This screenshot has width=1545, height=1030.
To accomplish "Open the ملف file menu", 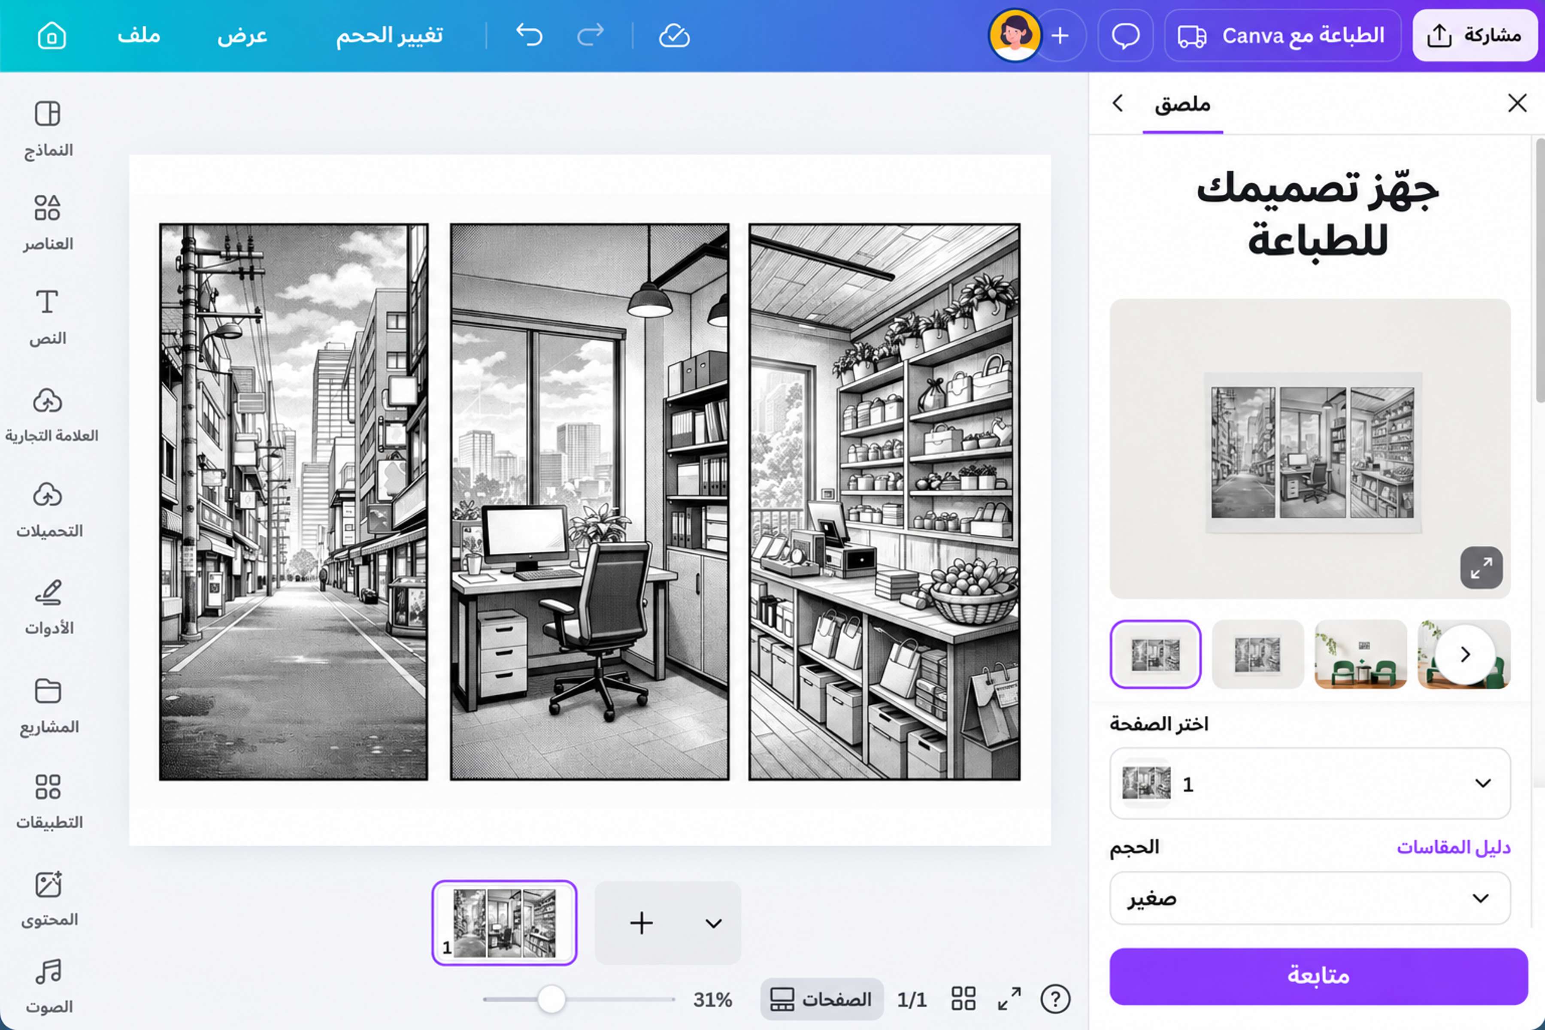I will pyautogui.click(x=139, y=36).
